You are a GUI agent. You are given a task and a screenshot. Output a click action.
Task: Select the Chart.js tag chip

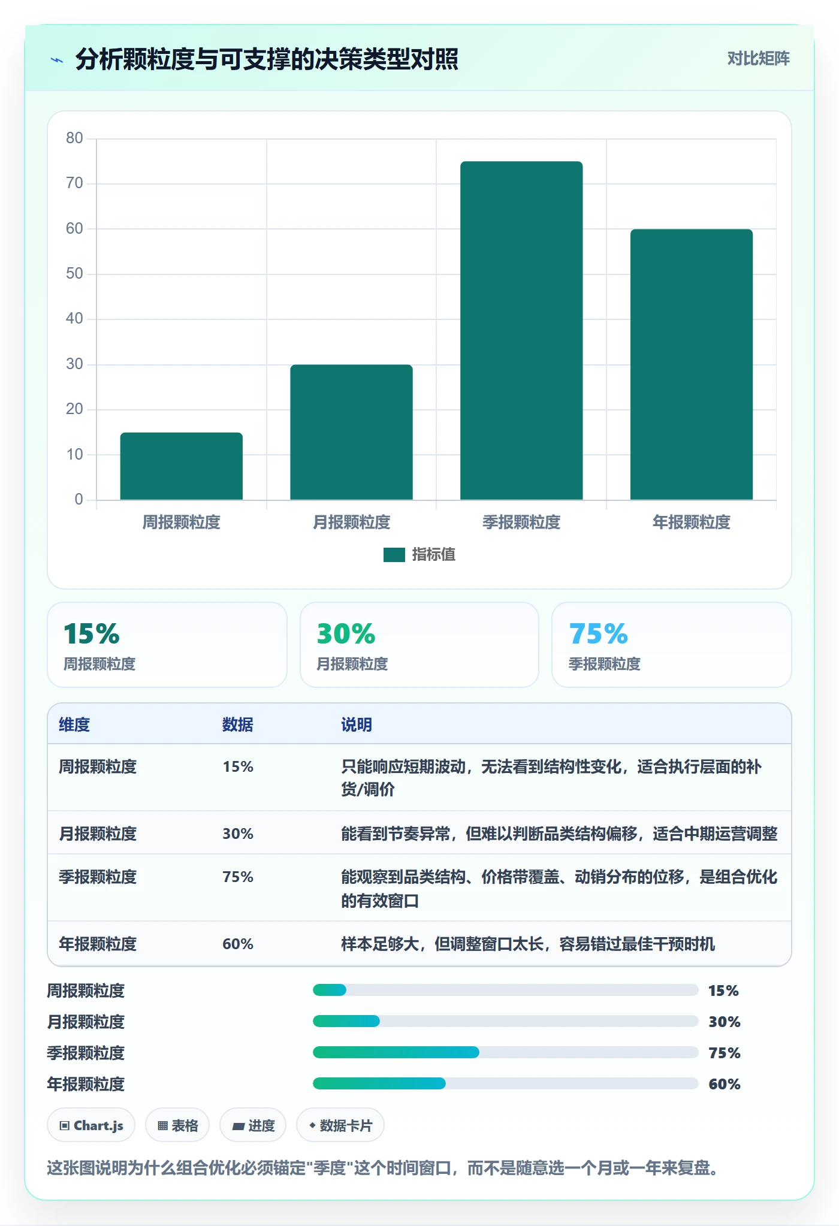(x=91, y=1125)
